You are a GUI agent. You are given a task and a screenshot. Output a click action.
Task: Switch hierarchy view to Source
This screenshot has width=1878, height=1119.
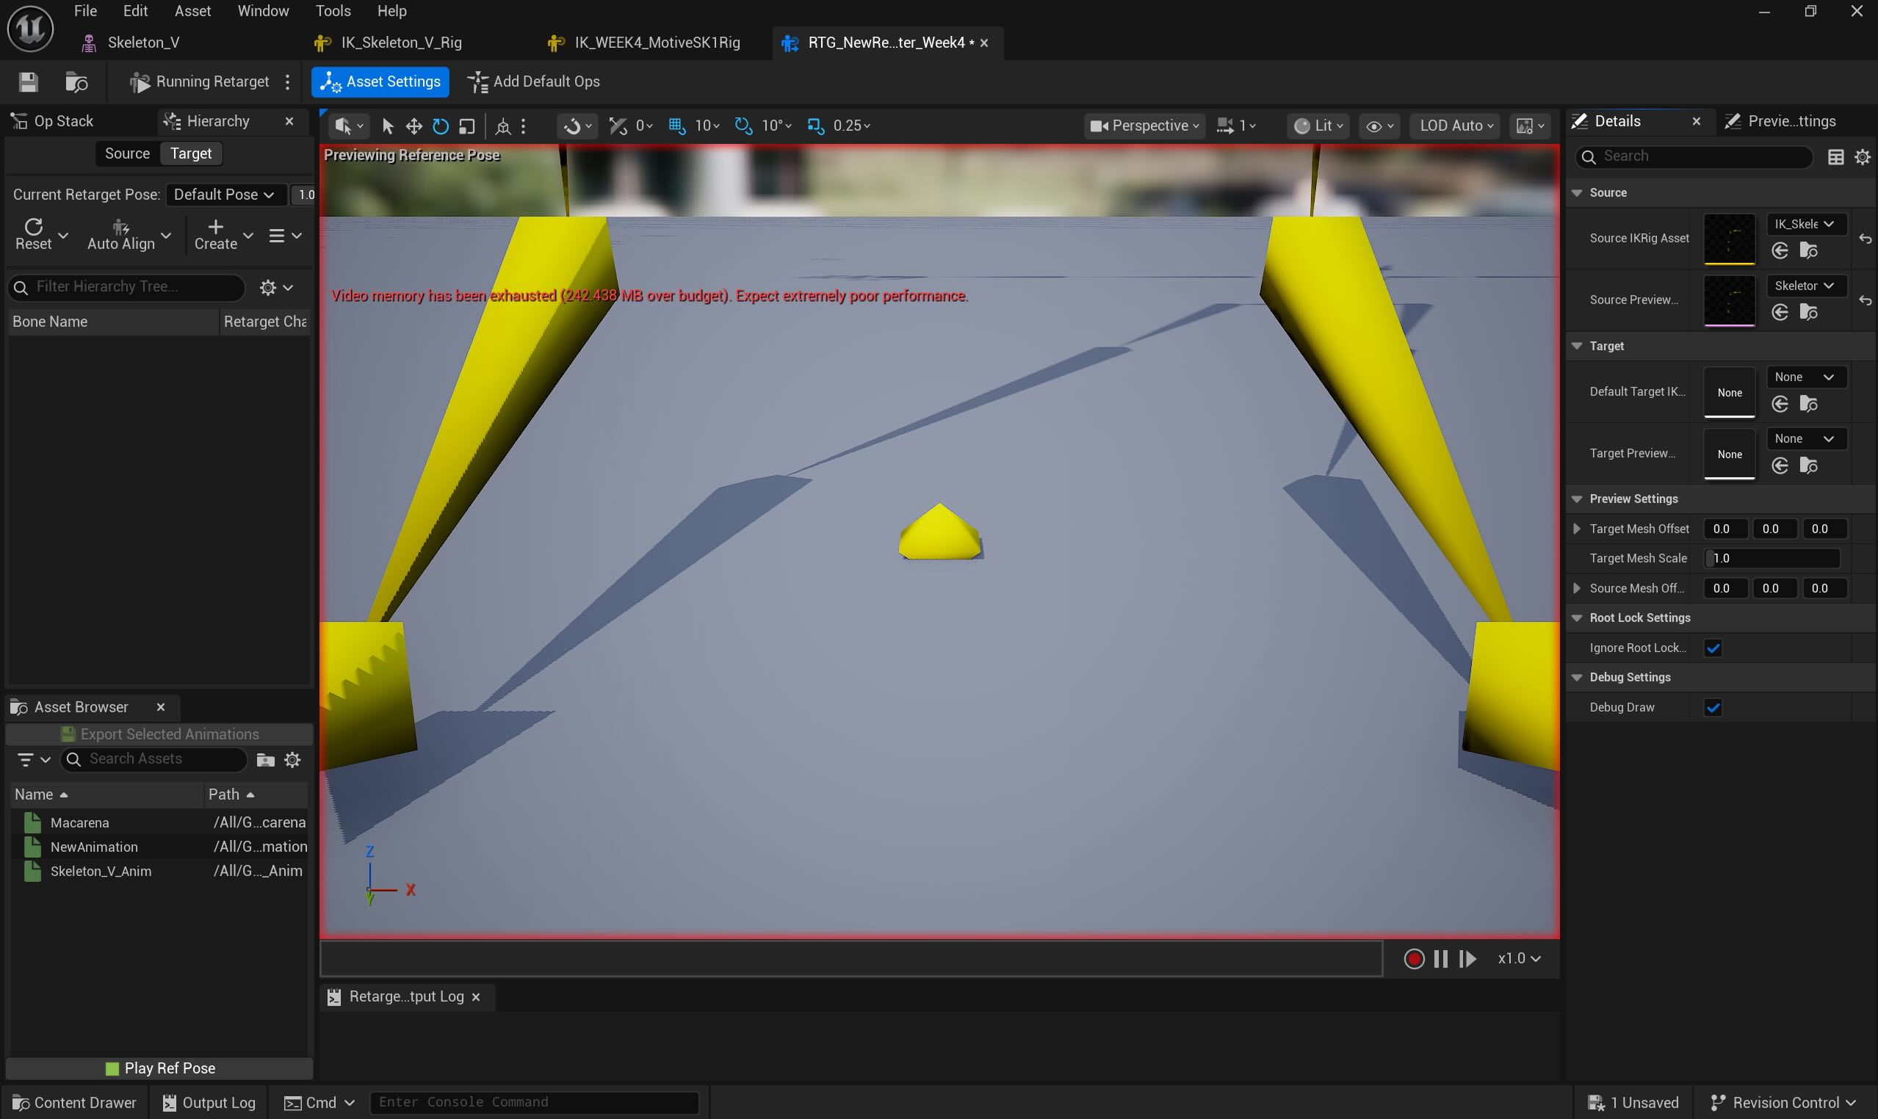click(127, 153)
